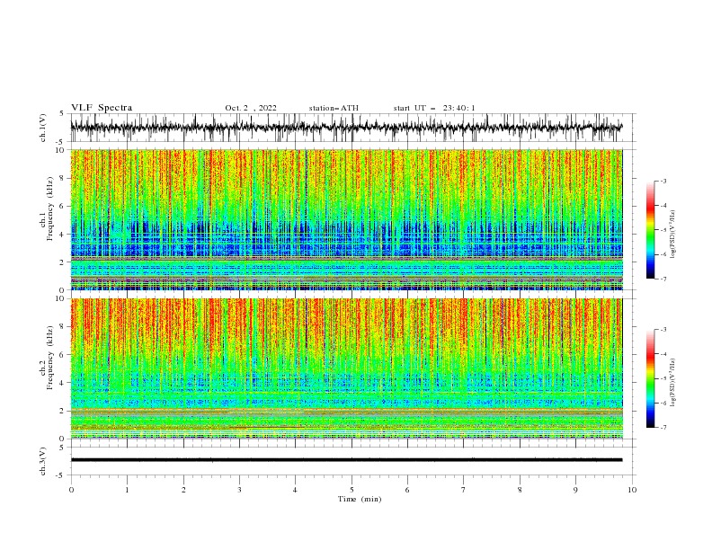Click the time axis tick label 5
The width and height of the screenshot is (712, 550).
(352, 490)
